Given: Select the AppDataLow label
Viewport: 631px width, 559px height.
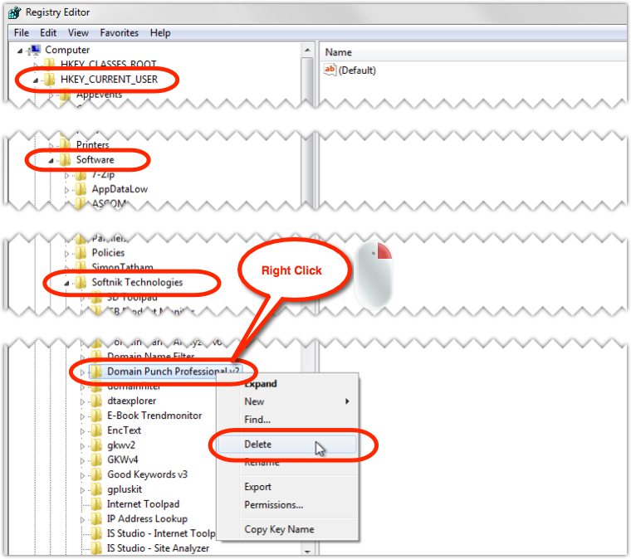Looking at the screenshot, I should pyautogui.click(x=120, y=189).
